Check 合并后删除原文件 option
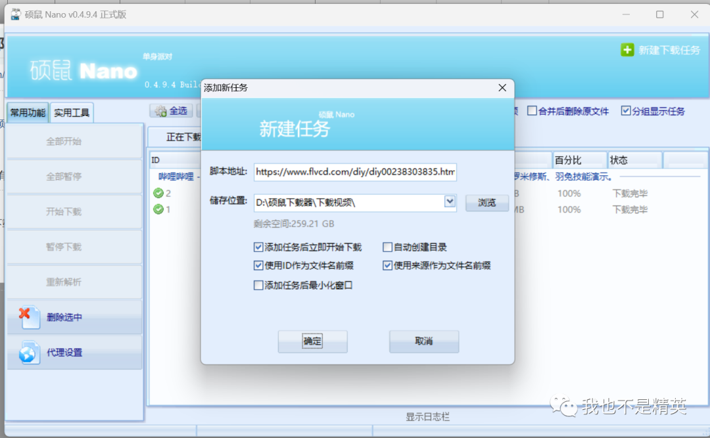Viewport: 710px width, 438px height. pos(532,111)
